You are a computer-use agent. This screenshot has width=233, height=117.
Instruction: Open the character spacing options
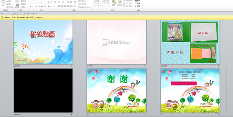pos(45,6)
